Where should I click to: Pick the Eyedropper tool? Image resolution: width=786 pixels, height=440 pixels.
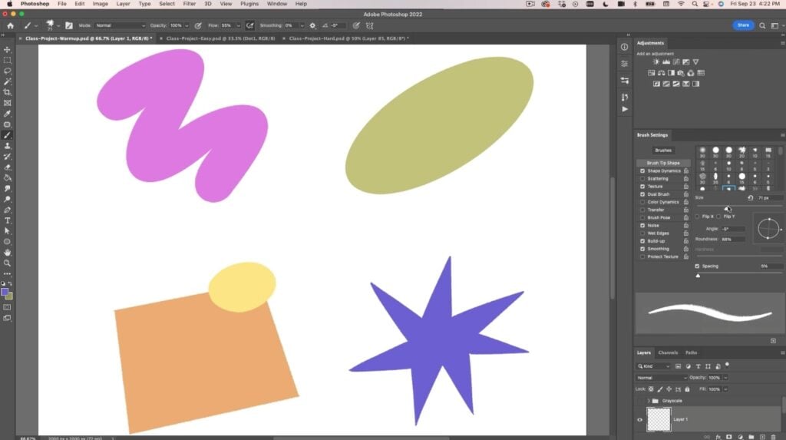[x=8, y=114]
